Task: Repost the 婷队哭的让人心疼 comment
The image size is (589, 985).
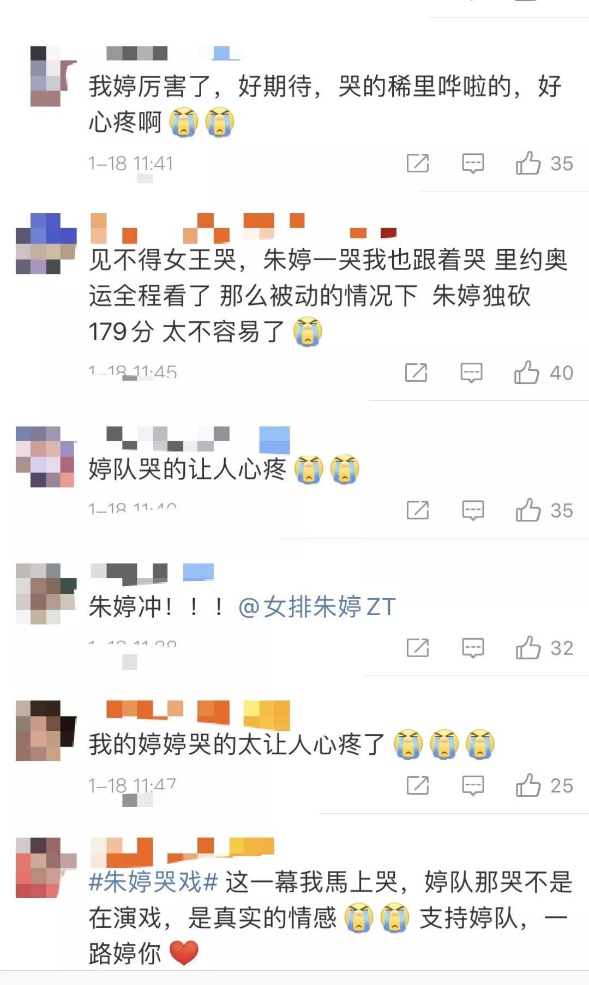Action: tap(418, 510)
